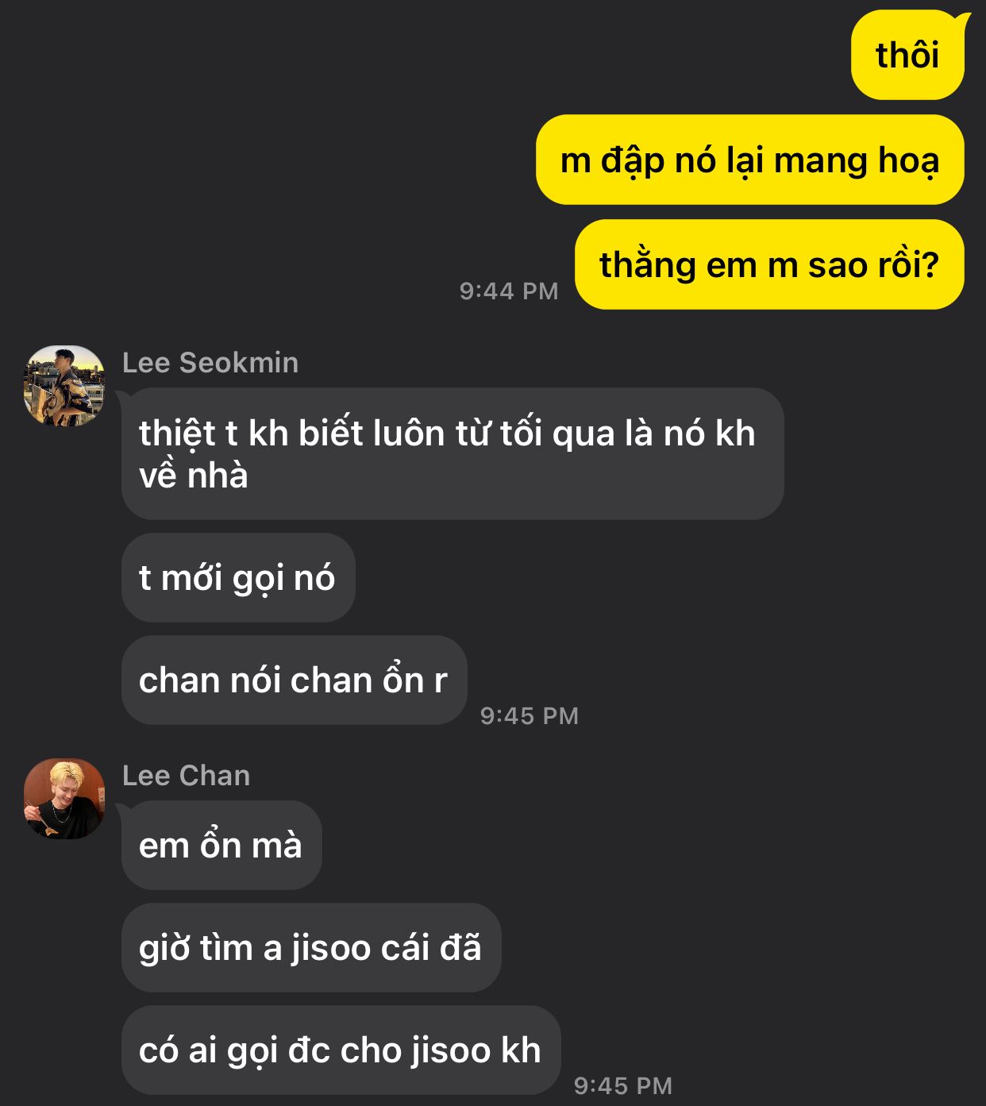The image size is (986, 1106).
Task: Select the "chan nói chan ổn r" bubble
Action: click(294, 680)
